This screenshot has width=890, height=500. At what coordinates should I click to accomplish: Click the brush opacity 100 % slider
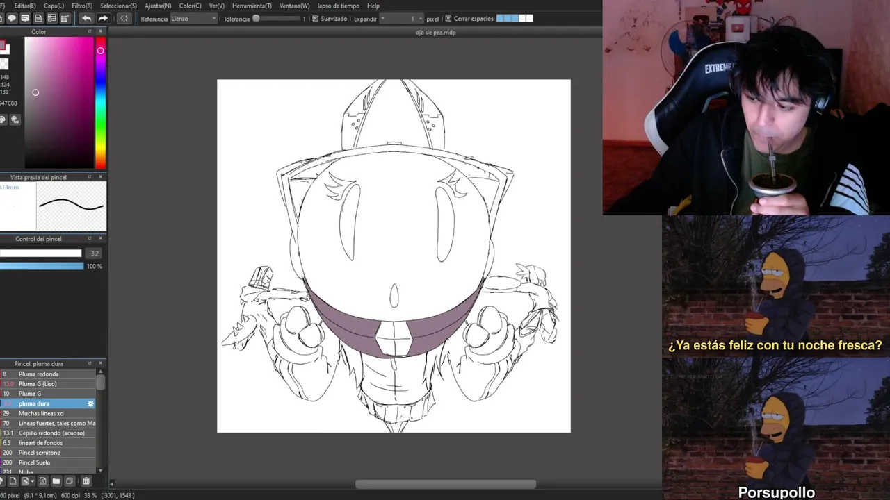coord(42,266)
